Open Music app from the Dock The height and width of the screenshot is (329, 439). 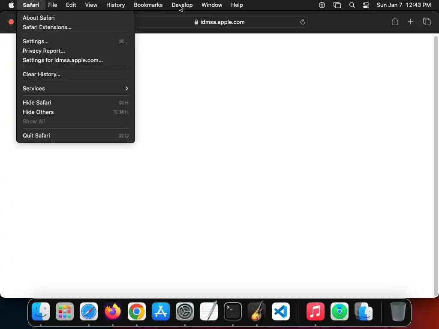point(315,311)
